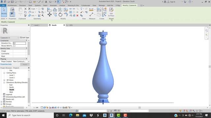Open the Structure ribbon tab
The image size is (211, 118).
[x=22, y=5]
